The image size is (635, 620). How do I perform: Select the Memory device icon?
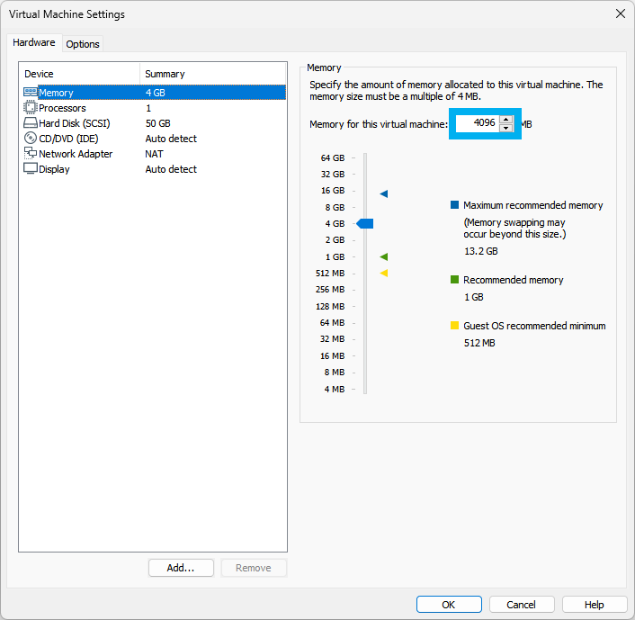click(x=31, y=93)
